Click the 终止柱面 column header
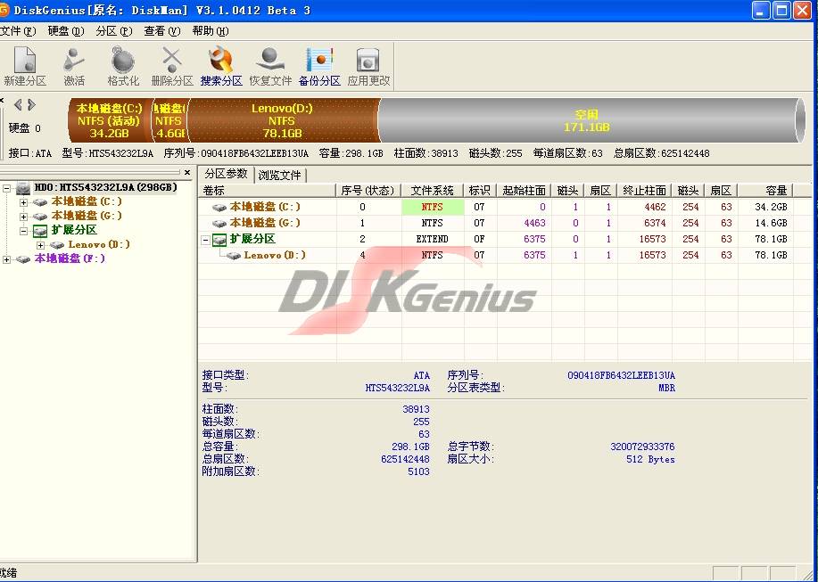 [644, 191]
